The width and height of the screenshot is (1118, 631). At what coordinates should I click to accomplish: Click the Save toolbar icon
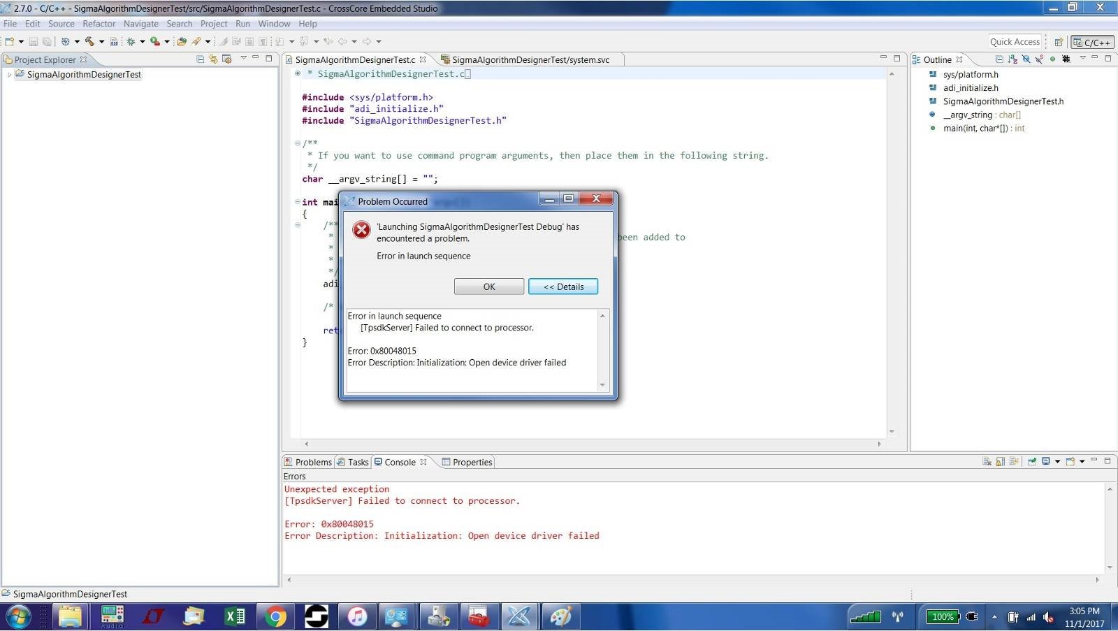(33, 42)
